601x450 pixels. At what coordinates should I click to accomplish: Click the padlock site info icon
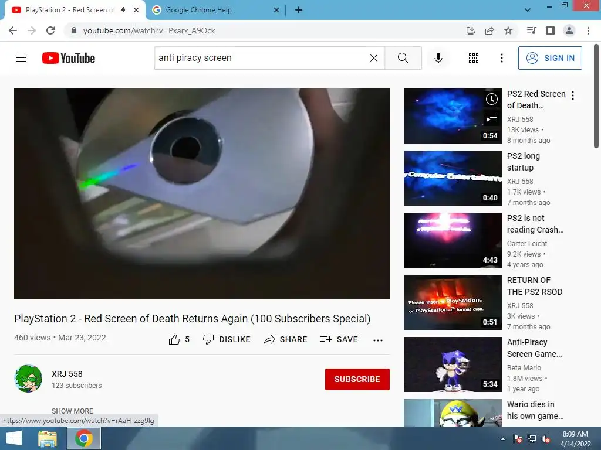click(74, 30)
